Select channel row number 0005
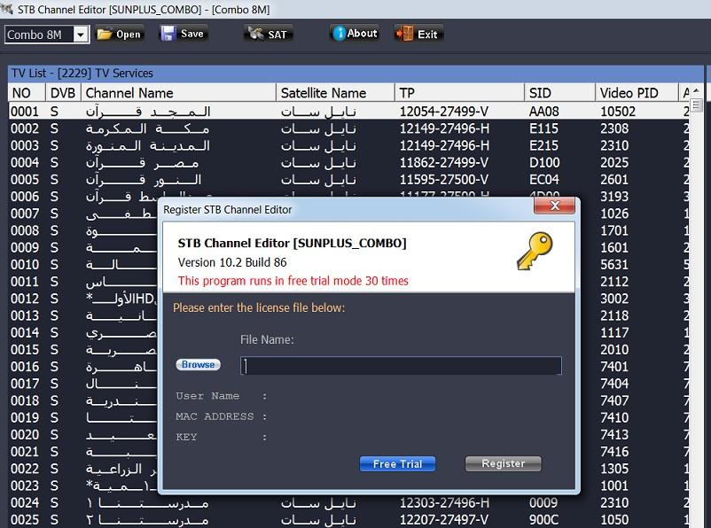The width and height of the screenshot is (711, 528). tap(349, 180)
